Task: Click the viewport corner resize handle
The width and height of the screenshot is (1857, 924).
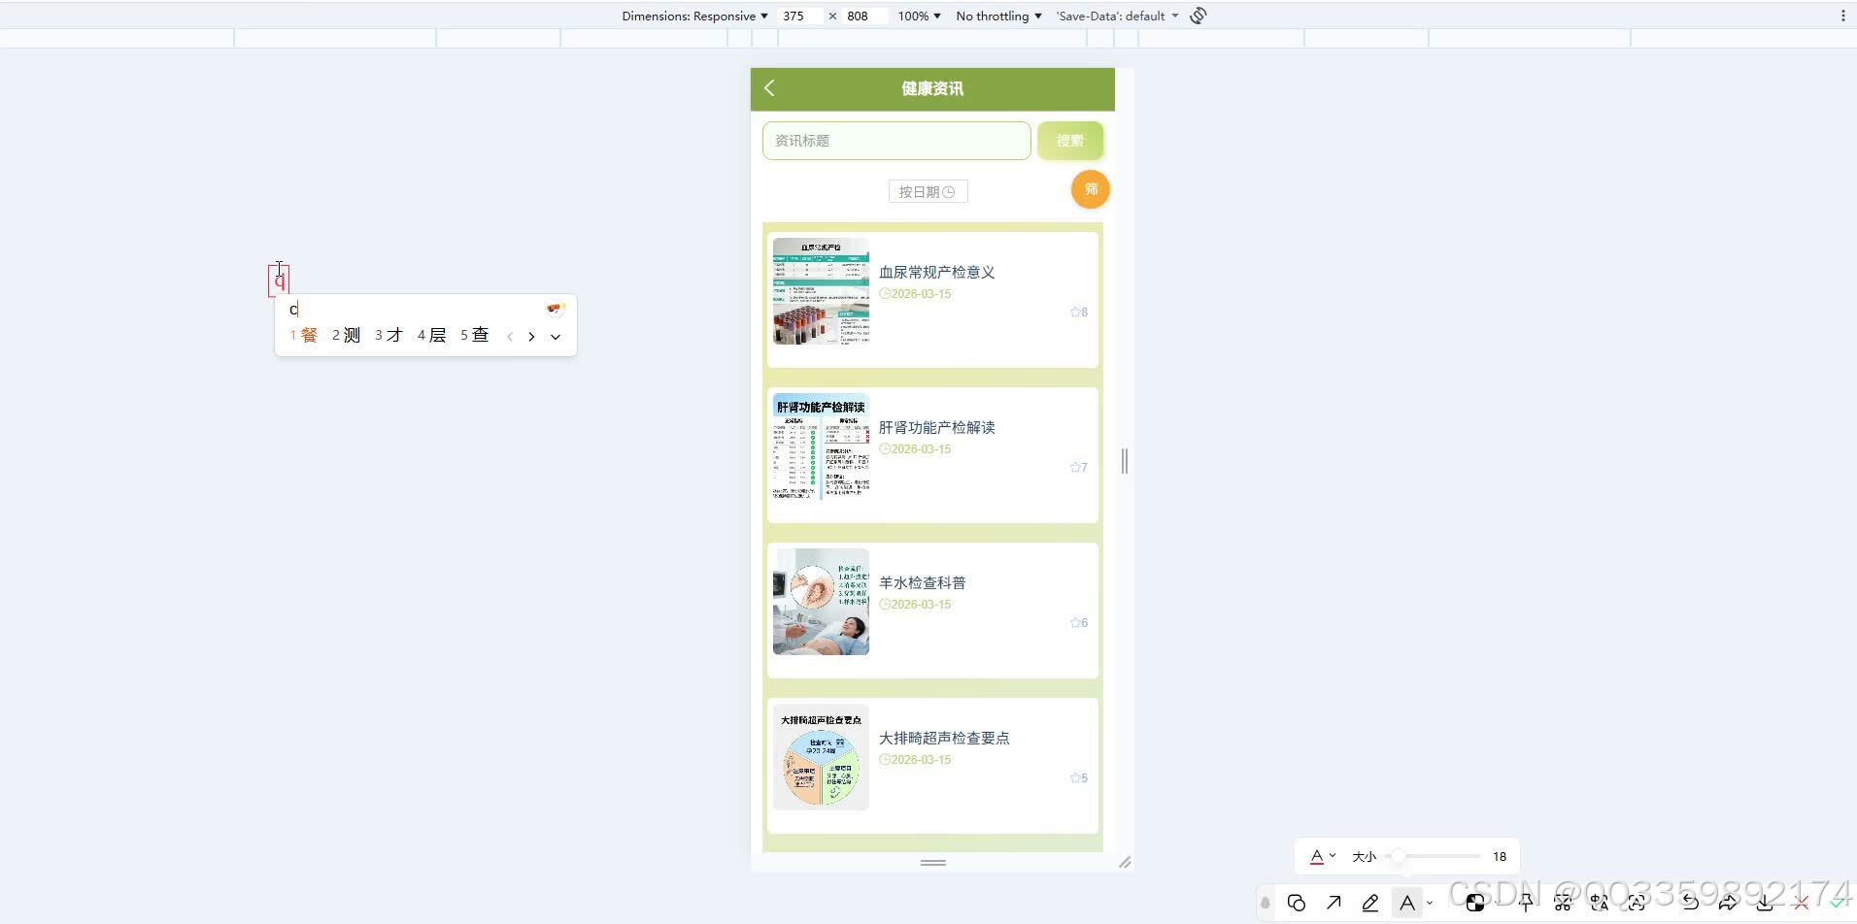Action: point(1125,862)
